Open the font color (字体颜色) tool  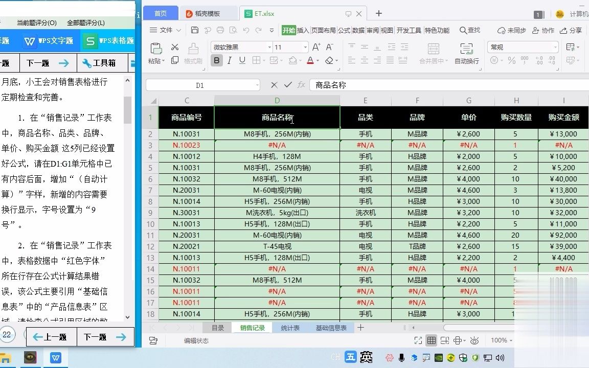pyautogui.click(x=310, y=60)
